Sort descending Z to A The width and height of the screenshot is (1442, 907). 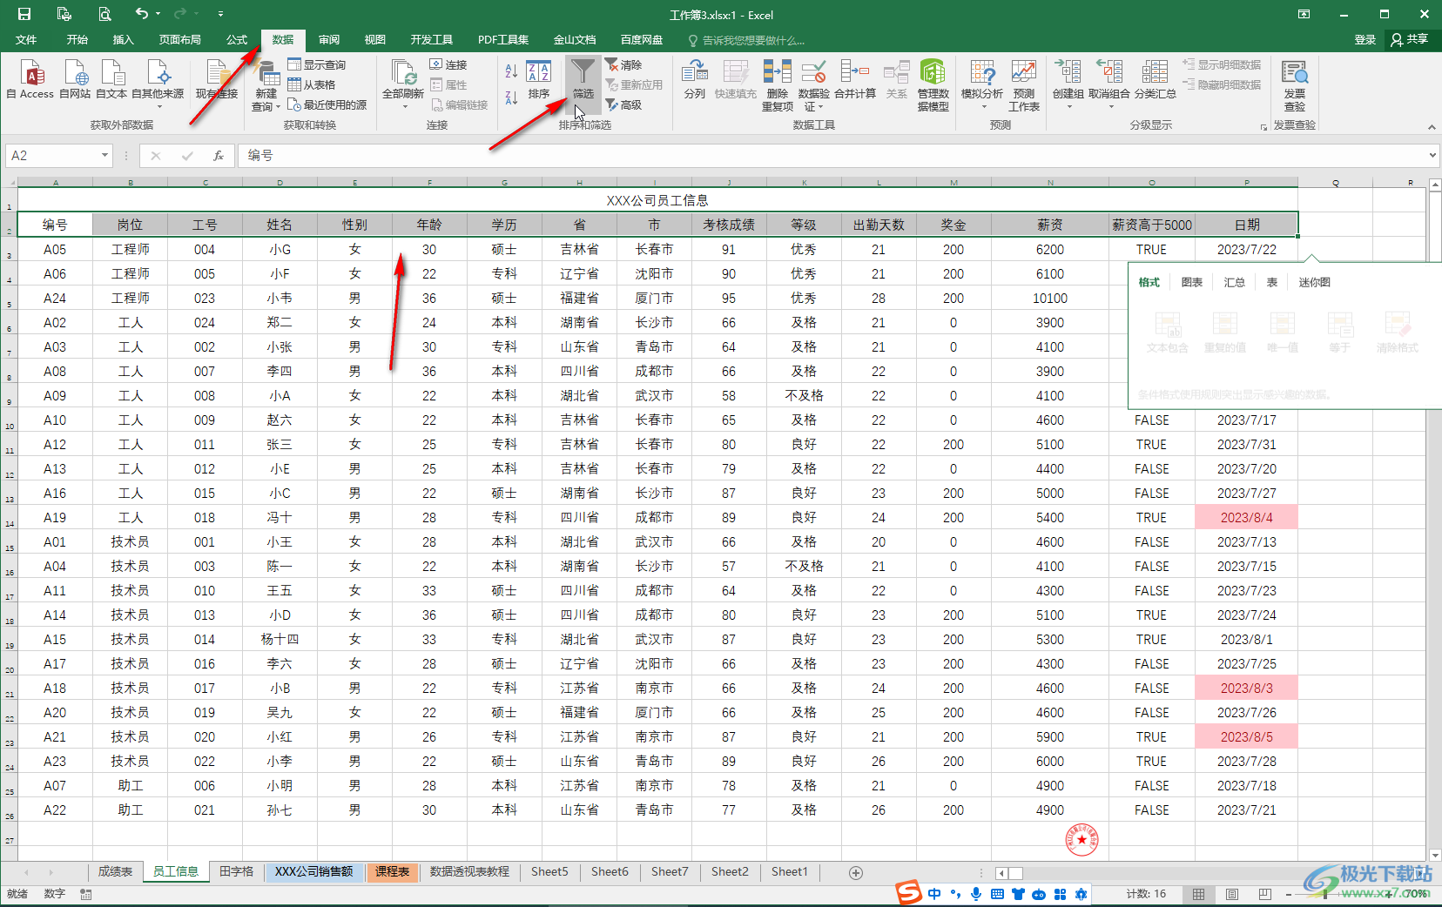point(511,97)
